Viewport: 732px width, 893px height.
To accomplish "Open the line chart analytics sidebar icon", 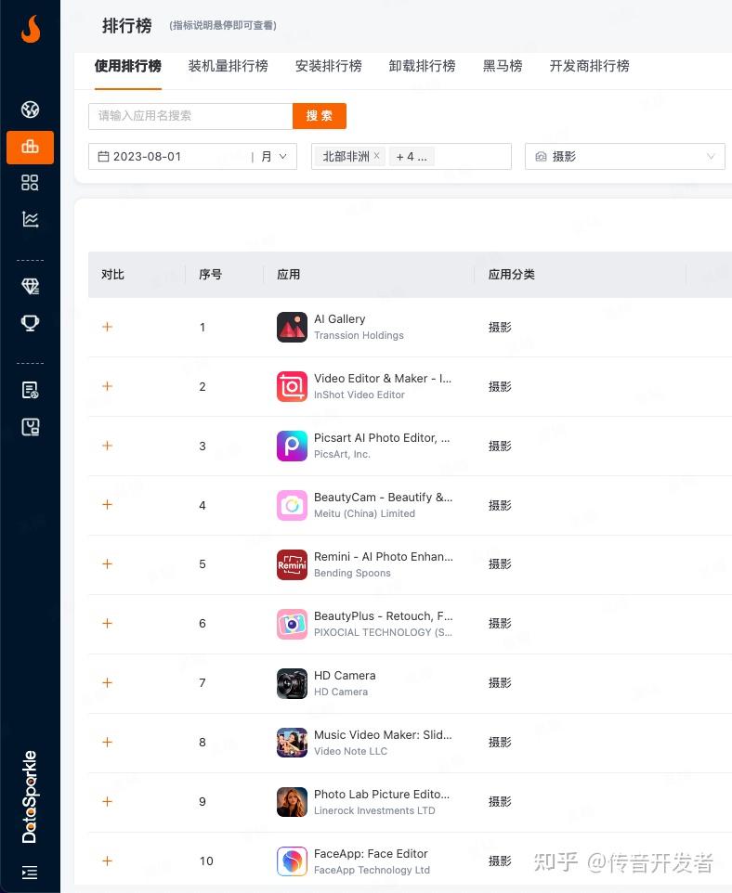I will click(x=31, y=219).
